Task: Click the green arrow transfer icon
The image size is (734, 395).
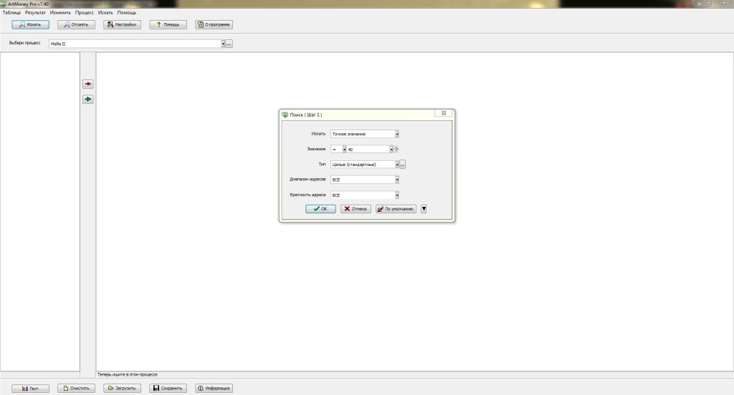Action: (88, 99)
